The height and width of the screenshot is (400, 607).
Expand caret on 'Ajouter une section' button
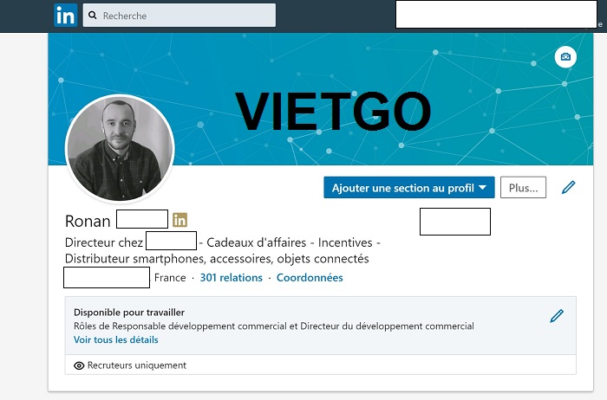click(482, 188)
